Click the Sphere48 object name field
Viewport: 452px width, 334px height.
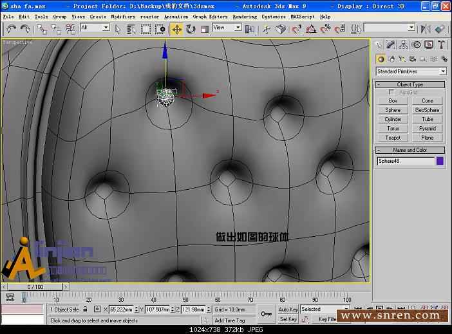pos(405,161)
